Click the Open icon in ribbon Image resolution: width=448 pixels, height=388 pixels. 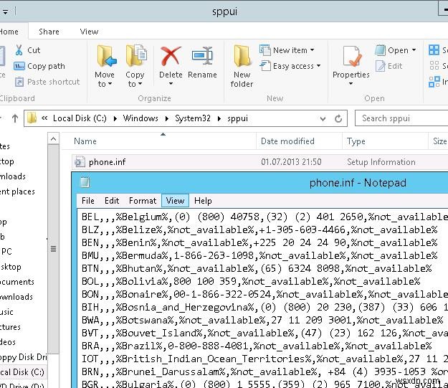(x=381, y=50)
